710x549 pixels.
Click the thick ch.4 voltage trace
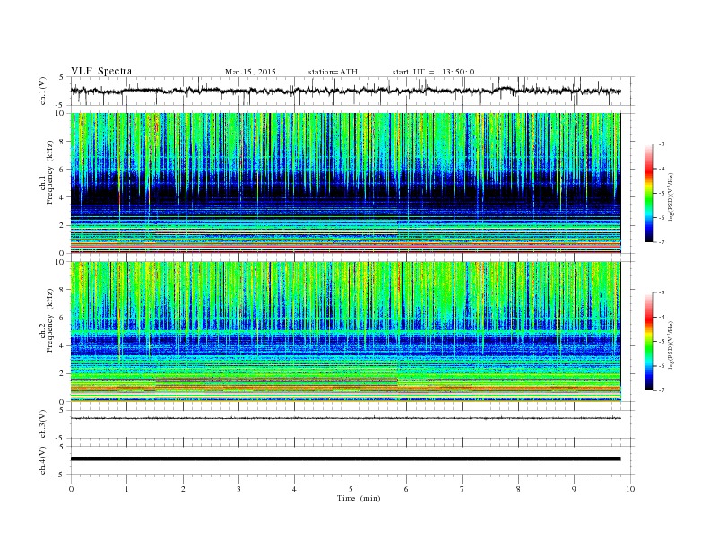[x=345, y=459]
